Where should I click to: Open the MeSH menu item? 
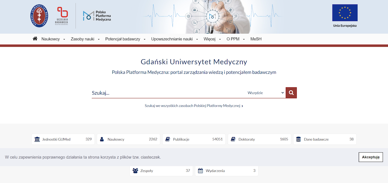[x=256, y=39]
